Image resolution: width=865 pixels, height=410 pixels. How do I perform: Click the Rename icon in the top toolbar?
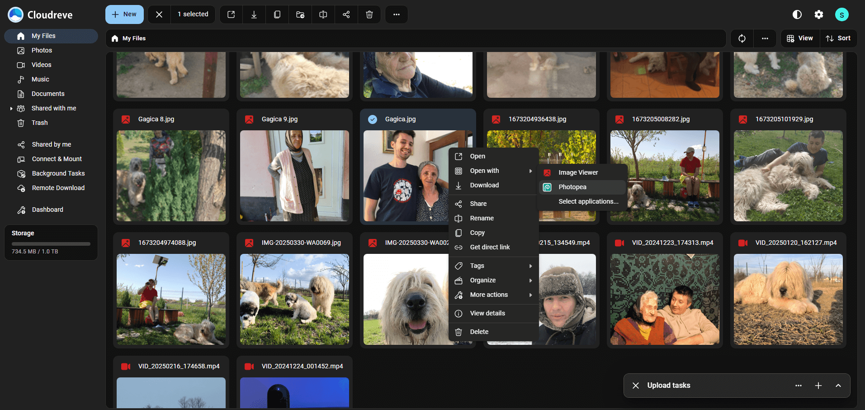(323, 14)
